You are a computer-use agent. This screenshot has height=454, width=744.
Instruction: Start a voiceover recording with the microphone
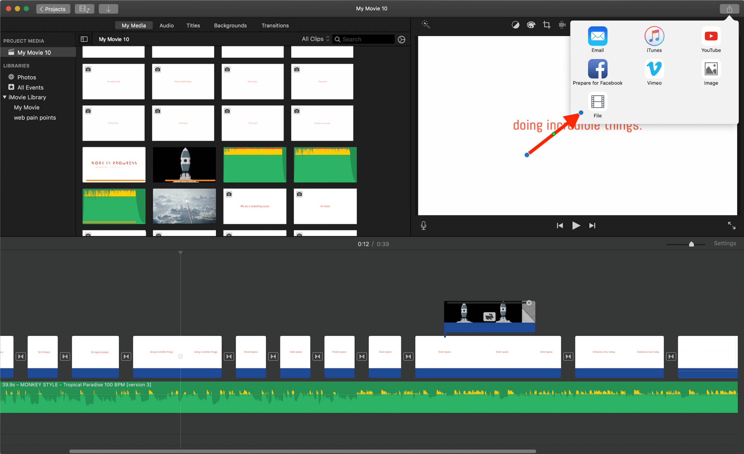[423, 225]
